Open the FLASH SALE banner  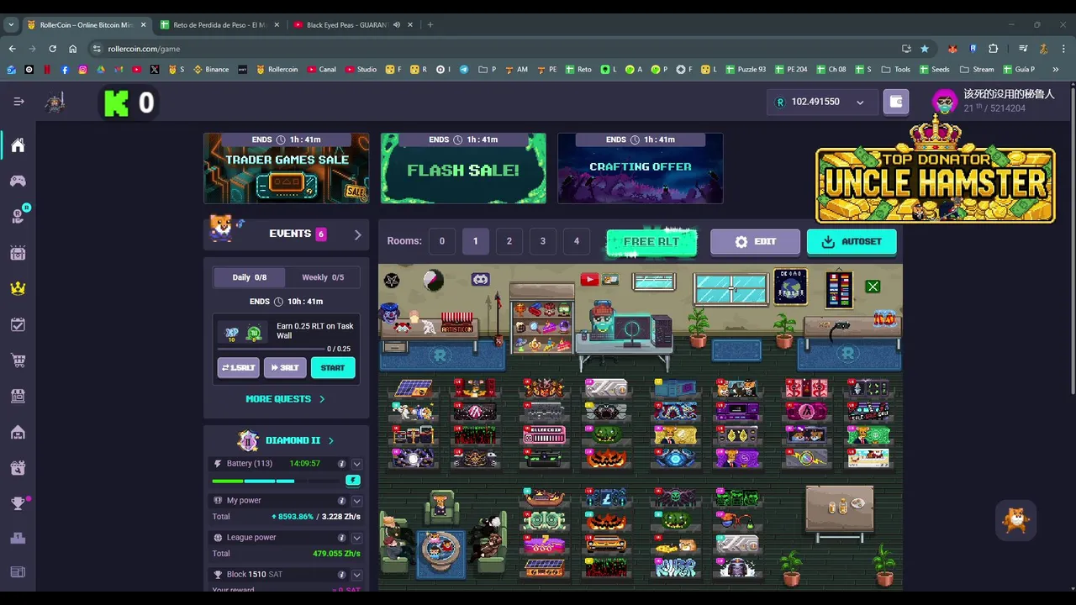coord(463,168)
